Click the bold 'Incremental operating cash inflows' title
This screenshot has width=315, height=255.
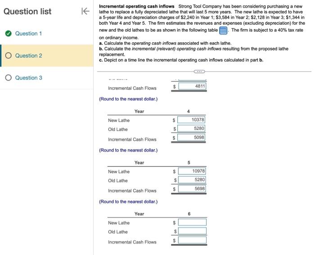(x=137, y=6)
